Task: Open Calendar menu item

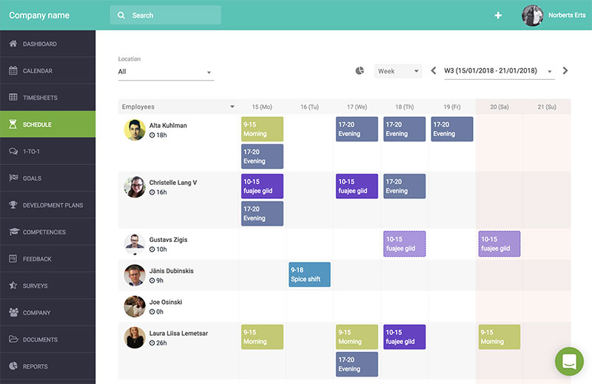Action: [x=47, y=70]
